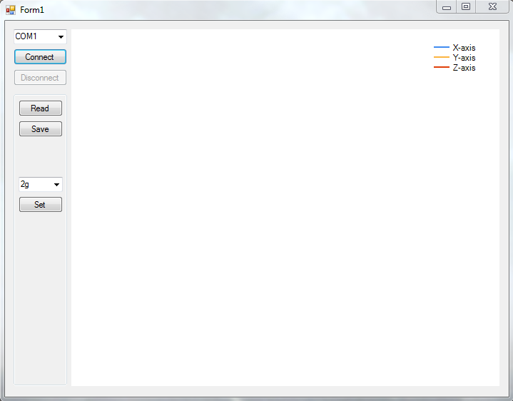Click the Form1 title text
The width and height of the screenshot is (513, 401).
pyautogui.click(x=32, y=10)
